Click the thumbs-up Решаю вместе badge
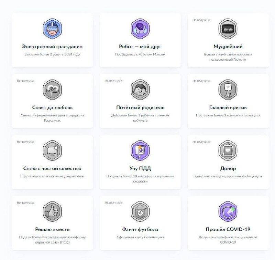275x260 pixels. point(52,211)
